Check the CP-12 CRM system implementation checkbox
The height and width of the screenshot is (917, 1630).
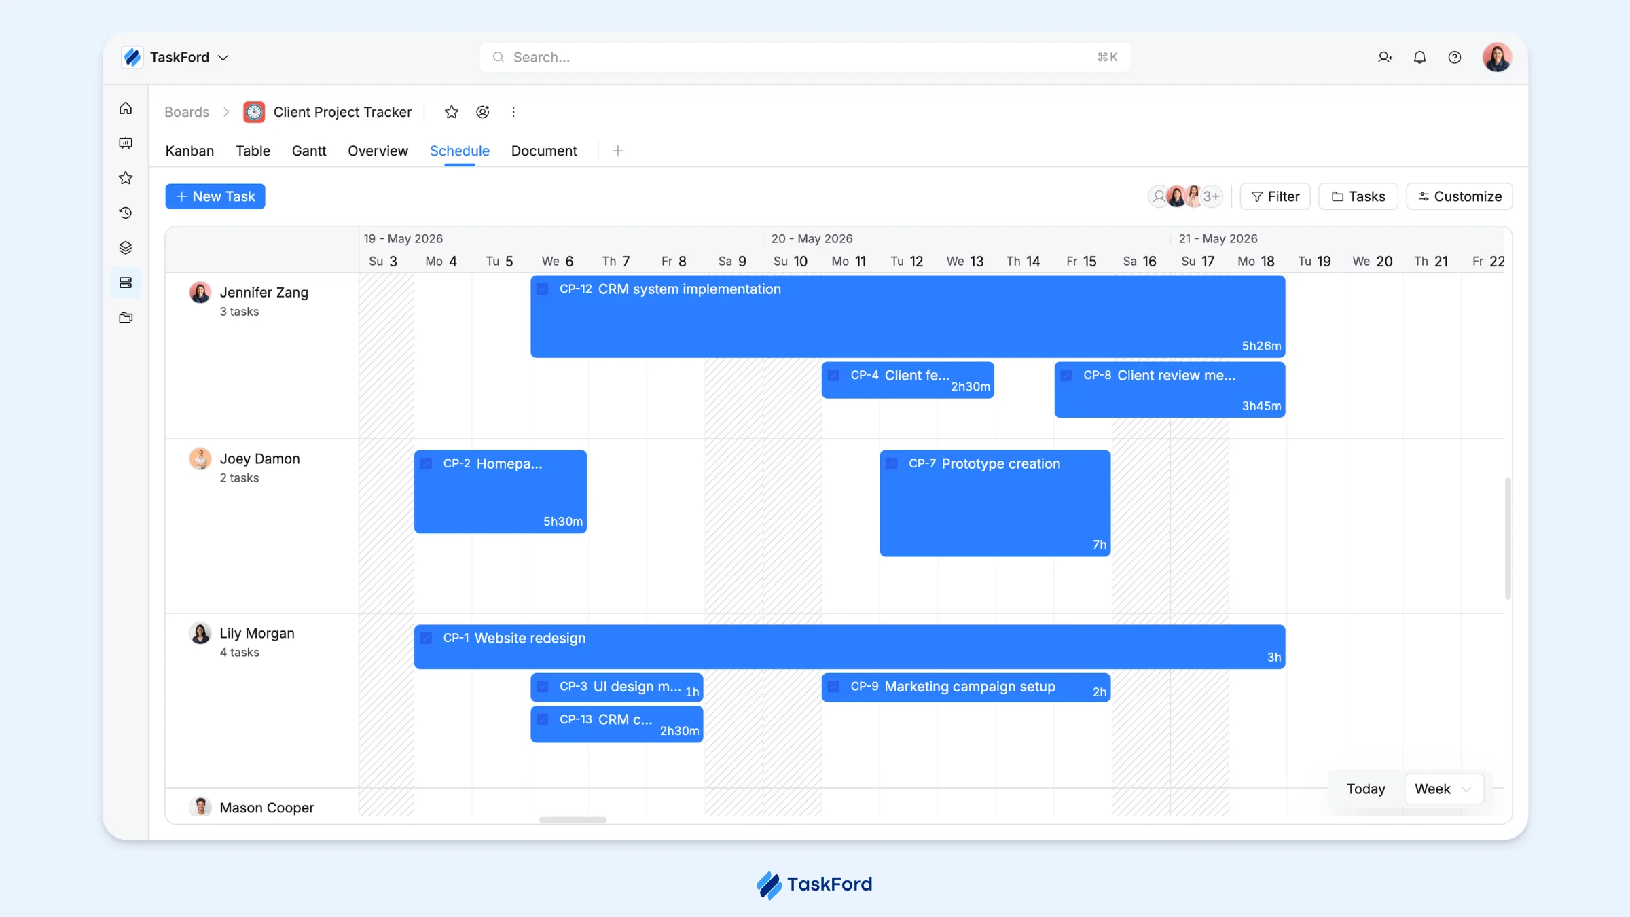pyautogui.click(x=543, y=289)
